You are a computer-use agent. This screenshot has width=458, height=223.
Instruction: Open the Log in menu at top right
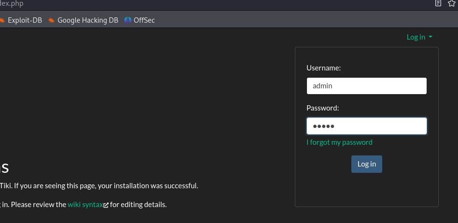(416, 37)
